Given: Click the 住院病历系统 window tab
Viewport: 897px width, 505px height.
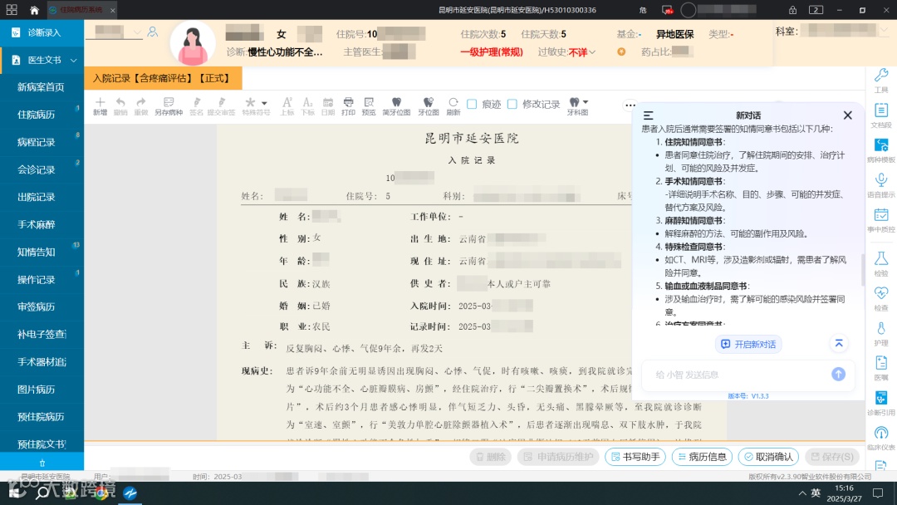Looking at the screenshot, I should click(x=81, y=10).
